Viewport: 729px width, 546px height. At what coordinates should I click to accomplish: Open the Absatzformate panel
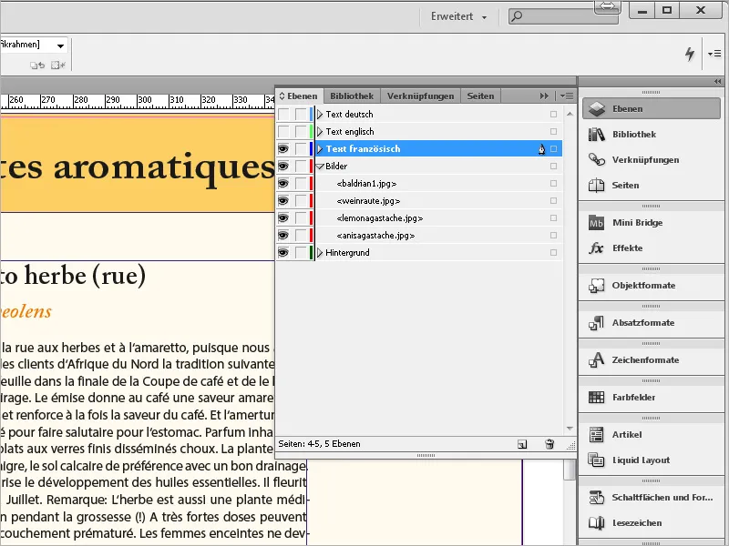pos(651,322)
